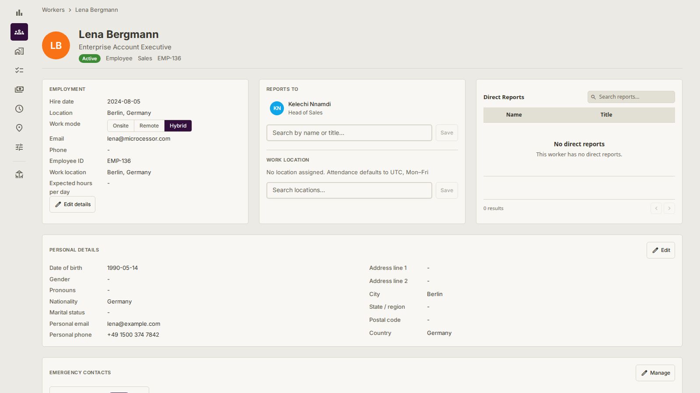Click personal email lena@example.com
This screenshot has height=393, width=700.
coord(133,324)
